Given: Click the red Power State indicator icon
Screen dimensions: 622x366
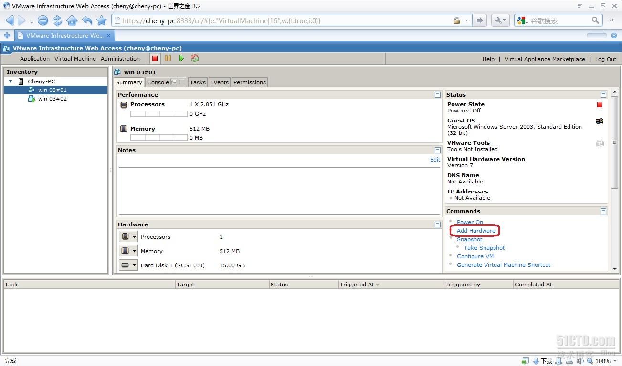Looking at the screenshot, I should point(600,105).
